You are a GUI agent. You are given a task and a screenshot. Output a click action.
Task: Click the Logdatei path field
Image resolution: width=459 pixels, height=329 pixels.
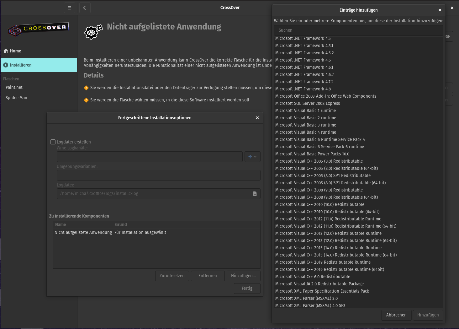(159, 194)
